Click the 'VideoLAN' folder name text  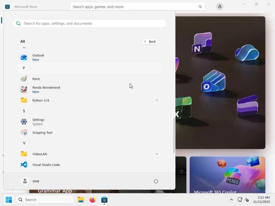pyautogui.click(x=40, y=154)
